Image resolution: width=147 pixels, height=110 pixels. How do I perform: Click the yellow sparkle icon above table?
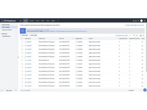point(130,35)
